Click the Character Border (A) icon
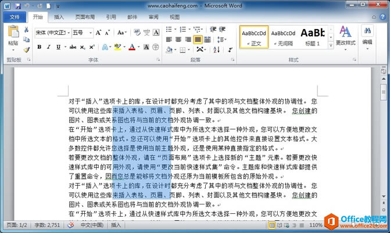 point(156,33)
